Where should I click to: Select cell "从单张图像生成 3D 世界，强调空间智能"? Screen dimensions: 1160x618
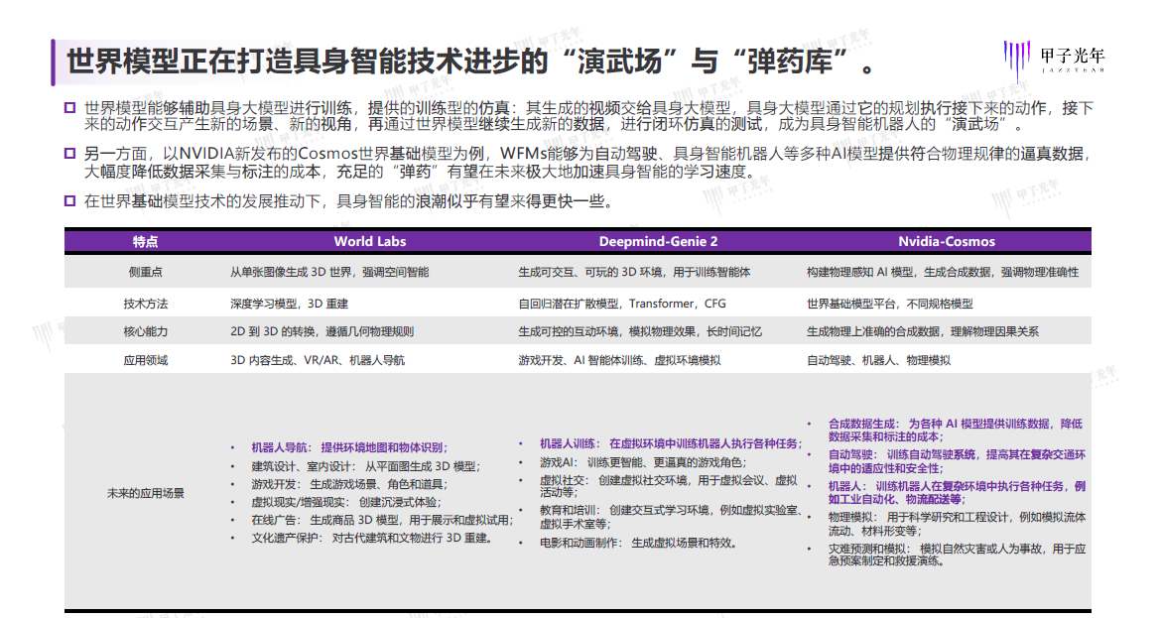[x=329, y=272]
